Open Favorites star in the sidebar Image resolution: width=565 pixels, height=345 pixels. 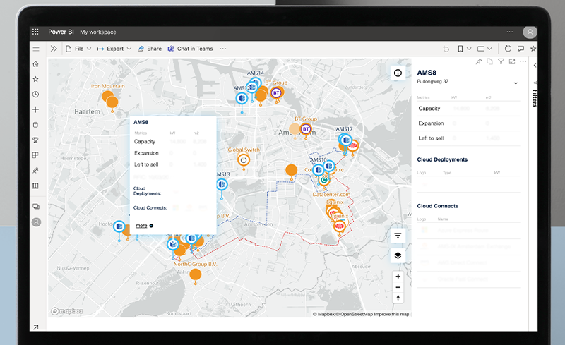click(36, 79)
